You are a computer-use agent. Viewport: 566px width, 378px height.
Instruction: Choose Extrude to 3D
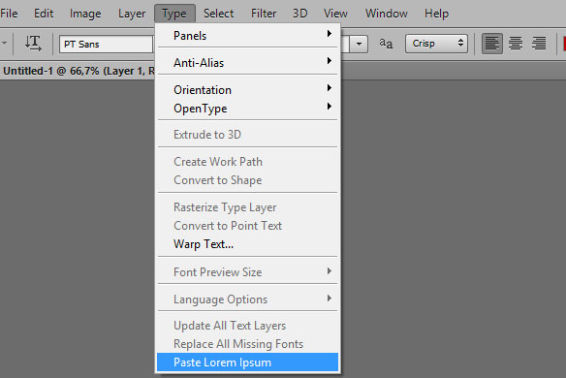click(248, 135)
